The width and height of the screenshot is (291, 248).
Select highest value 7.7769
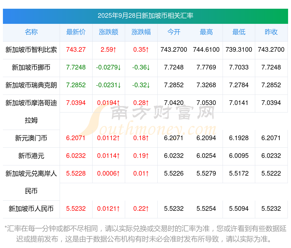click(206, 67)
